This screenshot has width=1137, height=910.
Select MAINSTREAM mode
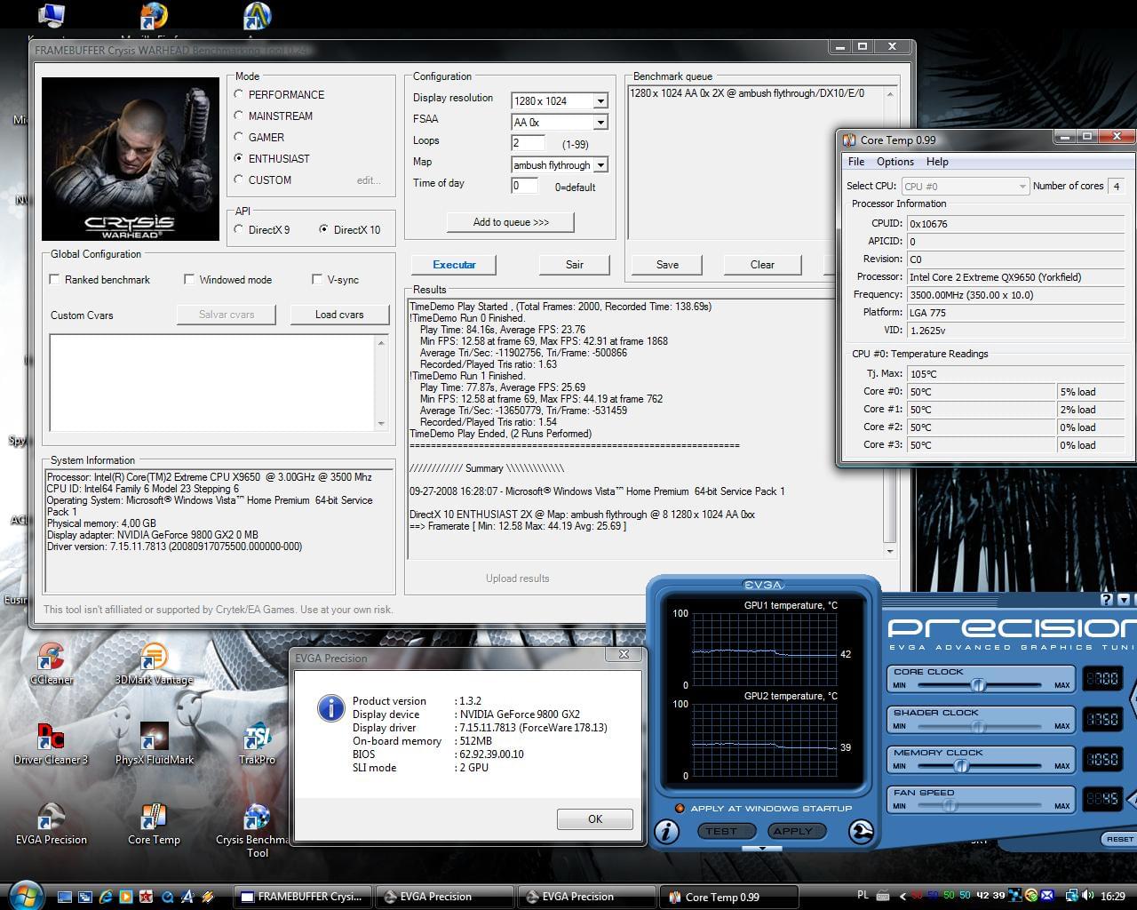[238, 116]
